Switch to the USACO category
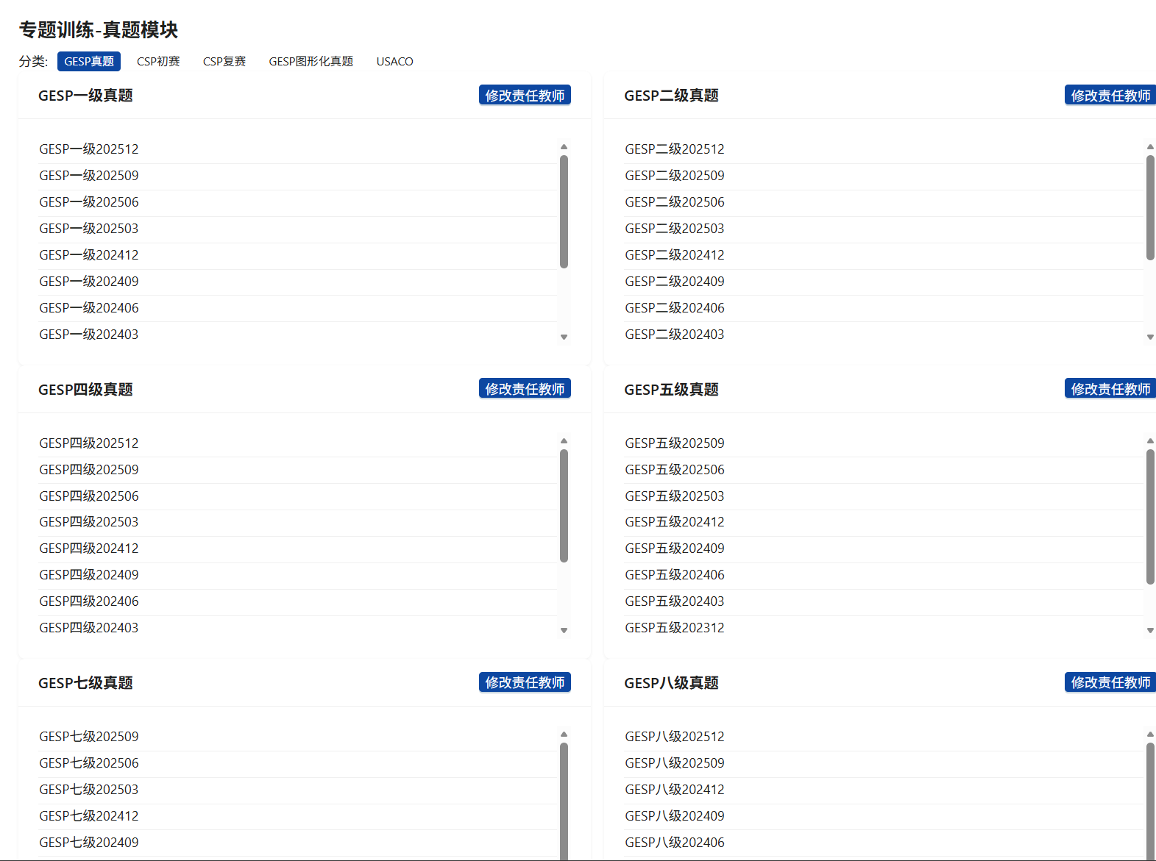Viewport: 1156px width, 861px height. click(394, 61)
